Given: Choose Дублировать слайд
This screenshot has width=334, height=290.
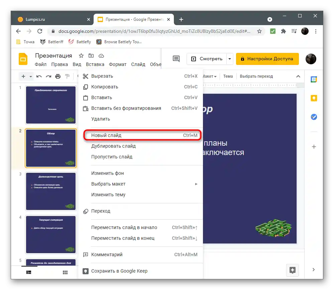Looking at the screenshot, I should pyautogui.click(x=140, y=146).
